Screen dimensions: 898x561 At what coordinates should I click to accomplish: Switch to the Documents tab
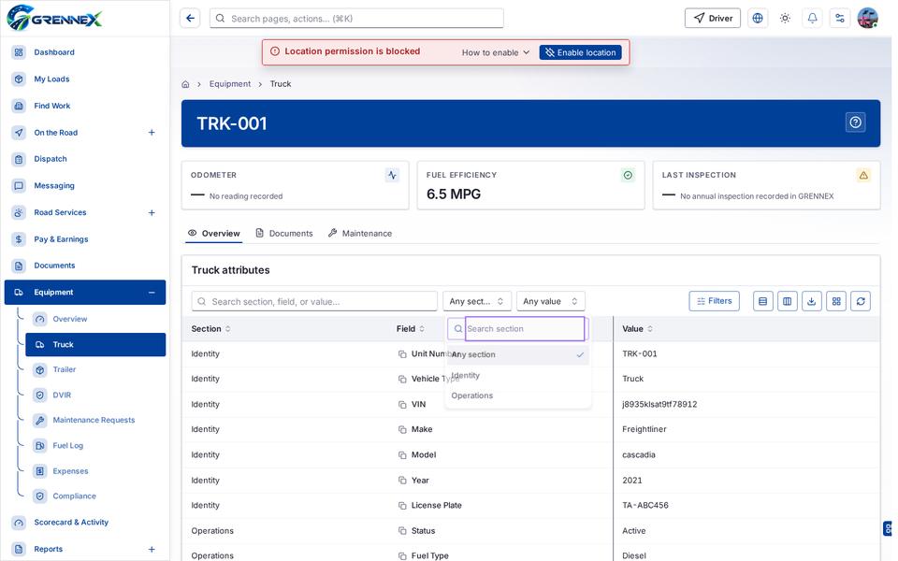click(x=284, y=234)
